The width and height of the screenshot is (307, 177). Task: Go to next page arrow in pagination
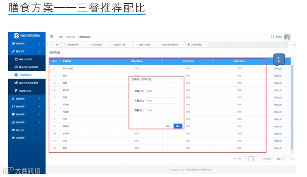coord(257,159)
